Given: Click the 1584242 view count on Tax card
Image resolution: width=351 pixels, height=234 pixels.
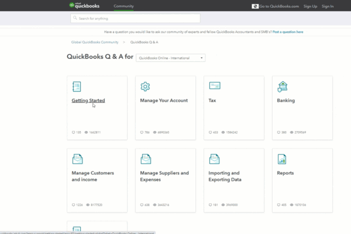Looking at the screenshot, I should pyautogui.click(x=232, y=132).
